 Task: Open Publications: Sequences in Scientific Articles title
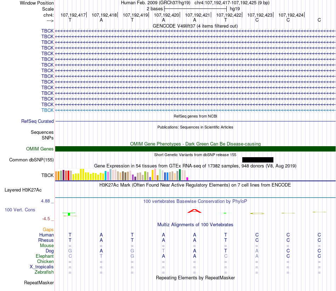195,127
